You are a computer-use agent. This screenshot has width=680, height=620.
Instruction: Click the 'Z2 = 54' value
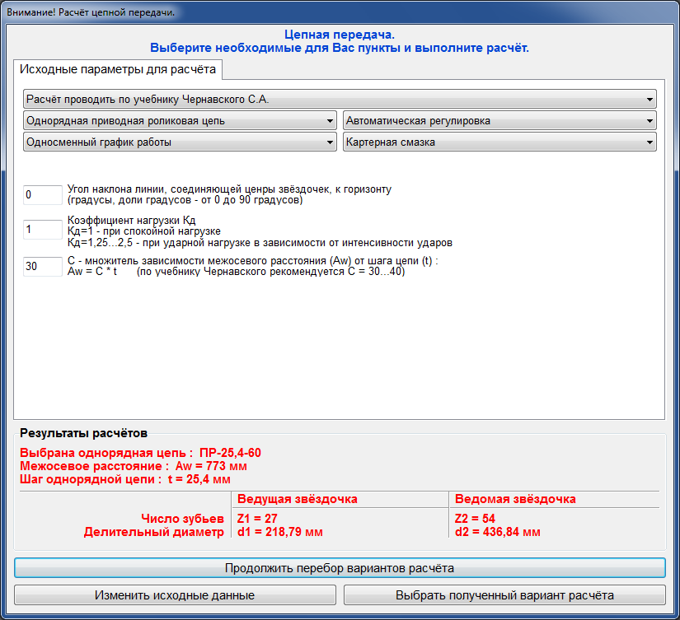[x=475, y=519]
